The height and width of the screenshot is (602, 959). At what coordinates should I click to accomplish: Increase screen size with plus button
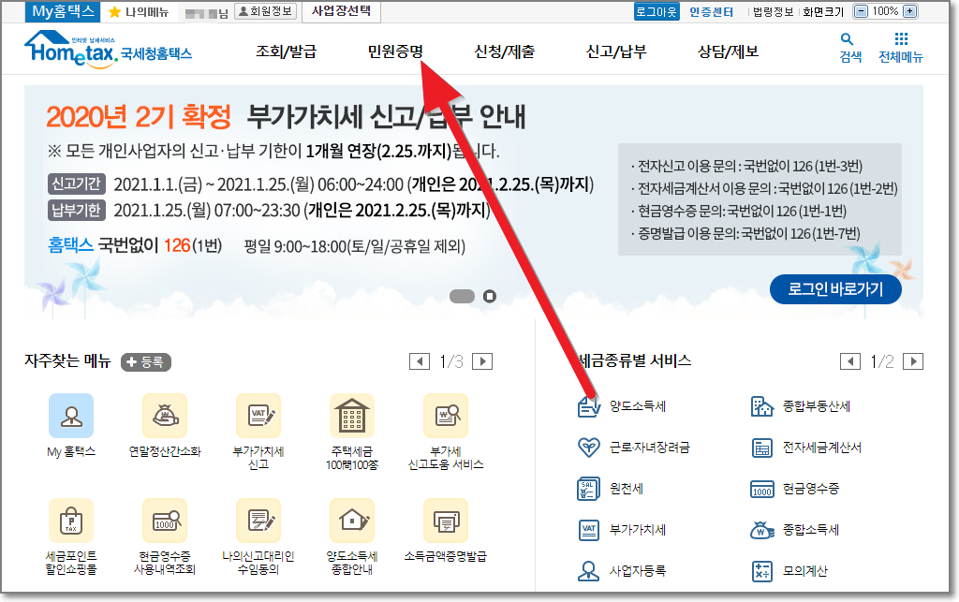tap(910, 11)
